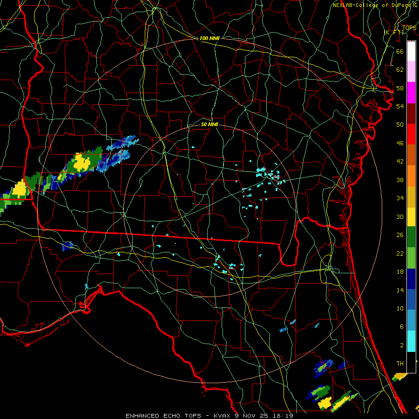
Task: Click the bright yellow legend swatch
Action: point(411,216)
